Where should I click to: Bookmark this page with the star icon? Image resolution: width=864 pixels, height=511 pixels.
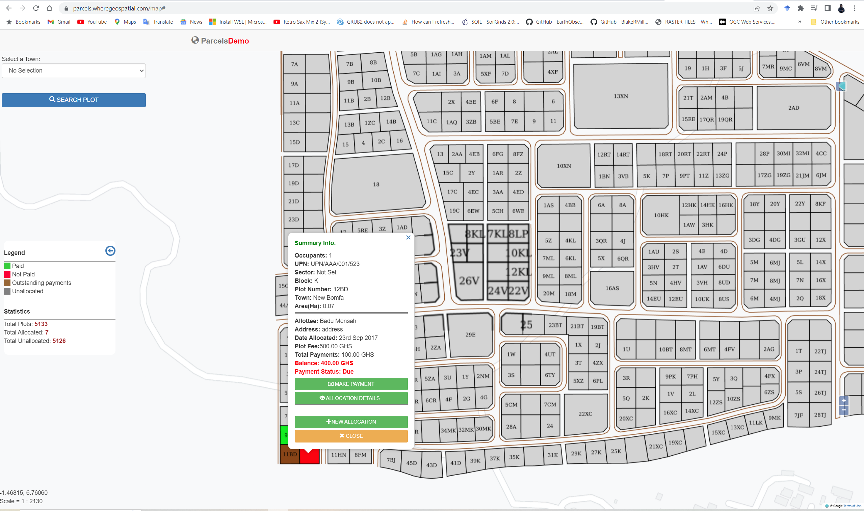click(x=770, y=8)
